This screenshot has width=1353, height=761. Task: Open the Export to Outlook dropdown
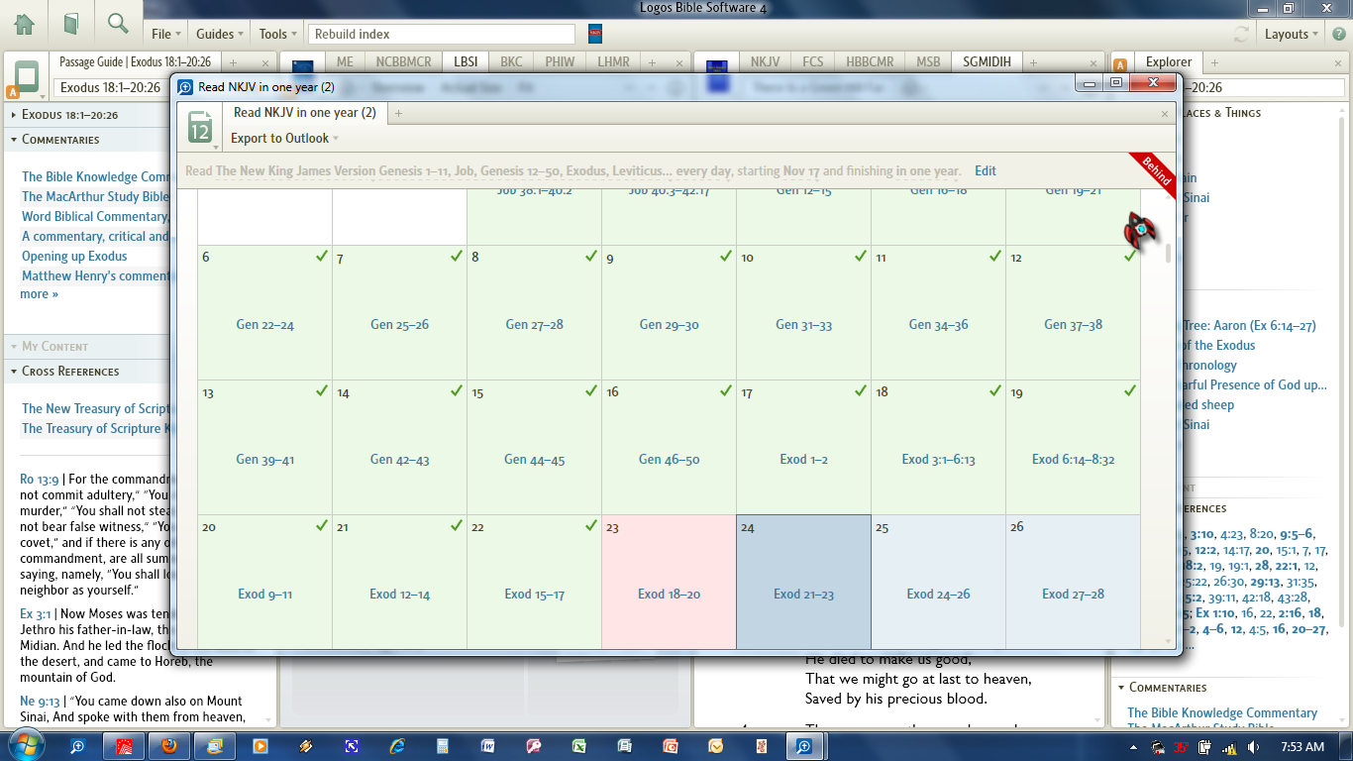tap(285, 138)
